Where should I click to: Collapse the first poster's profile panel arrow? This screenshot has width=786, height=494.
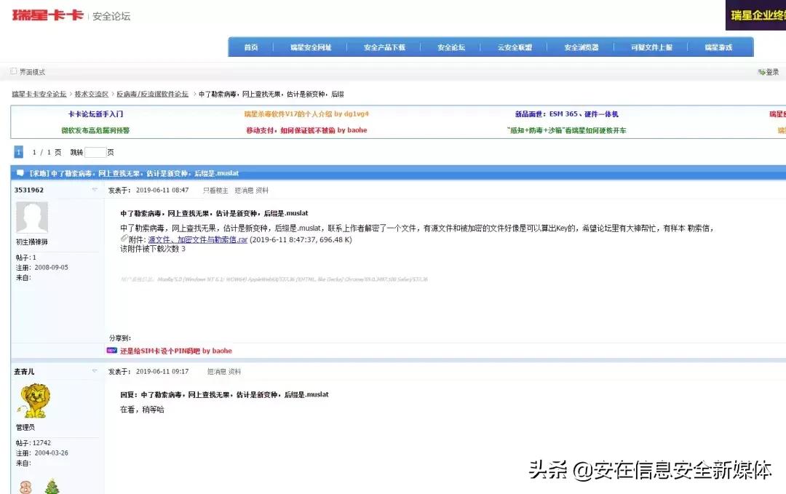[95, 188]
